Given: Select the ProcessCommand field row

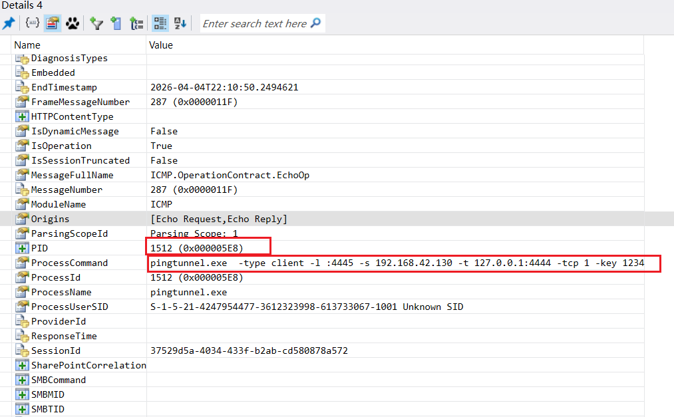Looking at the screenshot, I should point(69,263).
